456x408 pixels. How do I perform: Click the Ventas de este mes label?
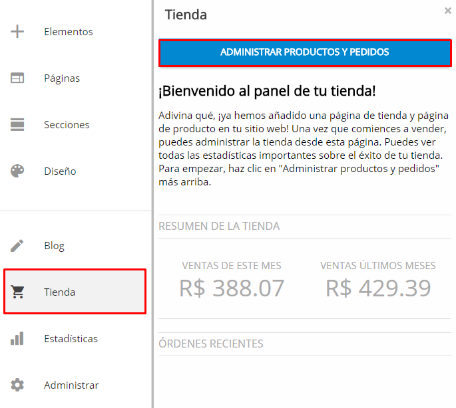click(x=232, y=265)
